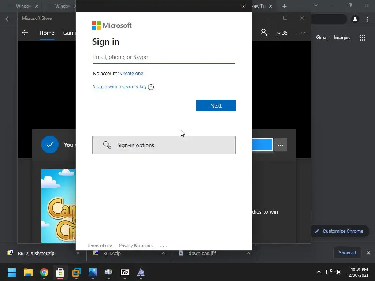Open Downloads with 35 pending updates
Image resolution: width=375 pixels, height=281 pixels.
pyautogui.click(x=282, y=33)
